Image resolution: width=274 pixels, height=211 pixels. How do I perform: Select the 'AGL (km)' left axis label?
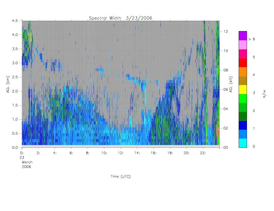tap(8, 84)
